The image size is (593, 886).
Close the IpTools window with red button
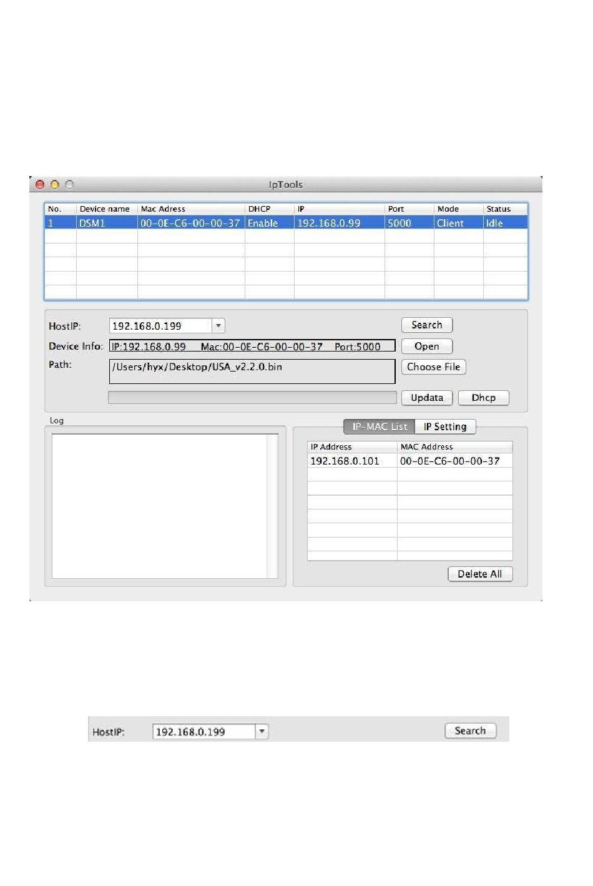pyautogui.click(x=40, y=185)
